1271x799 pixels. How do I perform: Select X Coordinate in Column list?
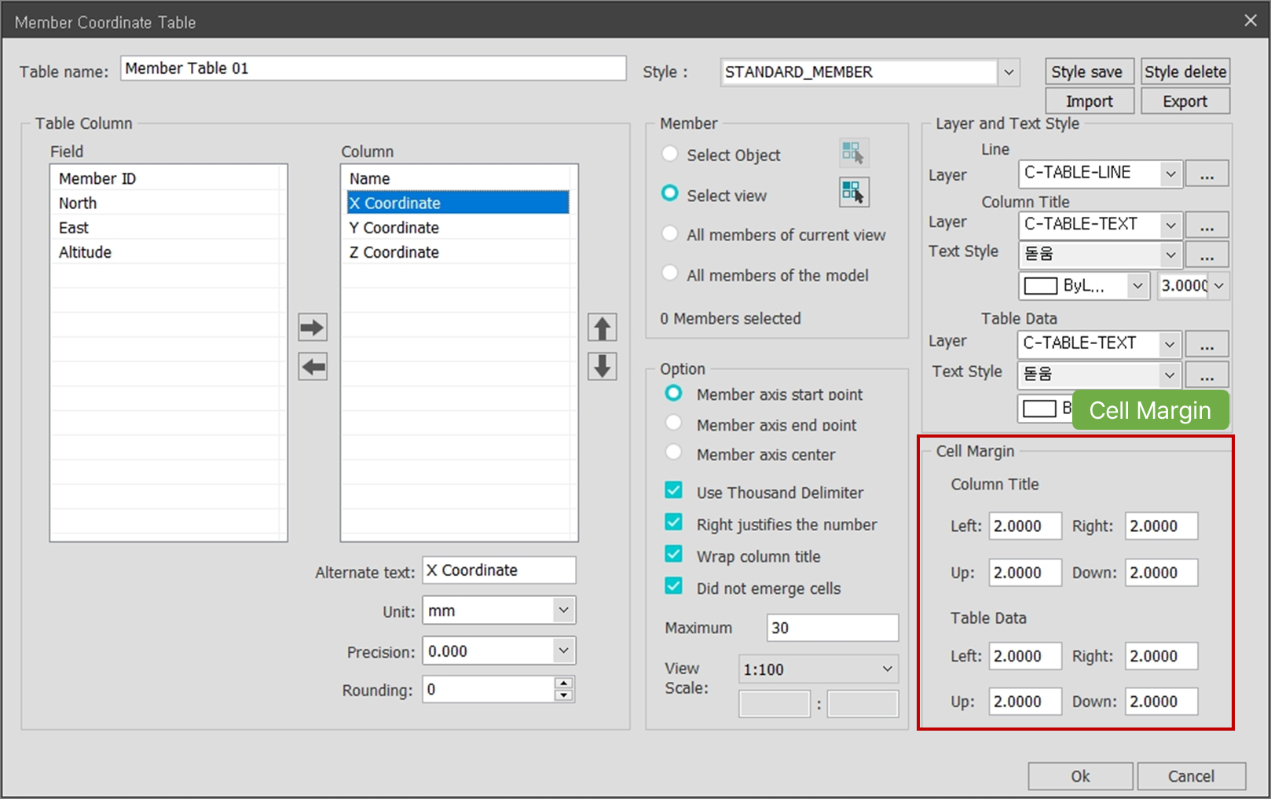coord(459,203)
